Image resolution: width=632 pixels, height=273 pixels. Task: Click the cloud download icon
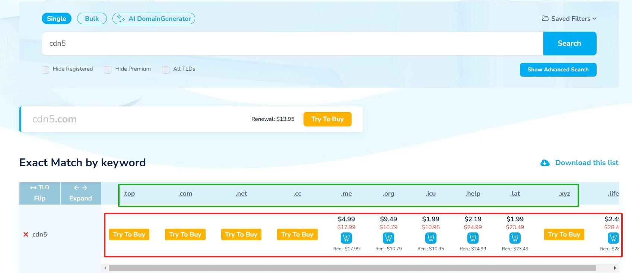click(545, 163)
